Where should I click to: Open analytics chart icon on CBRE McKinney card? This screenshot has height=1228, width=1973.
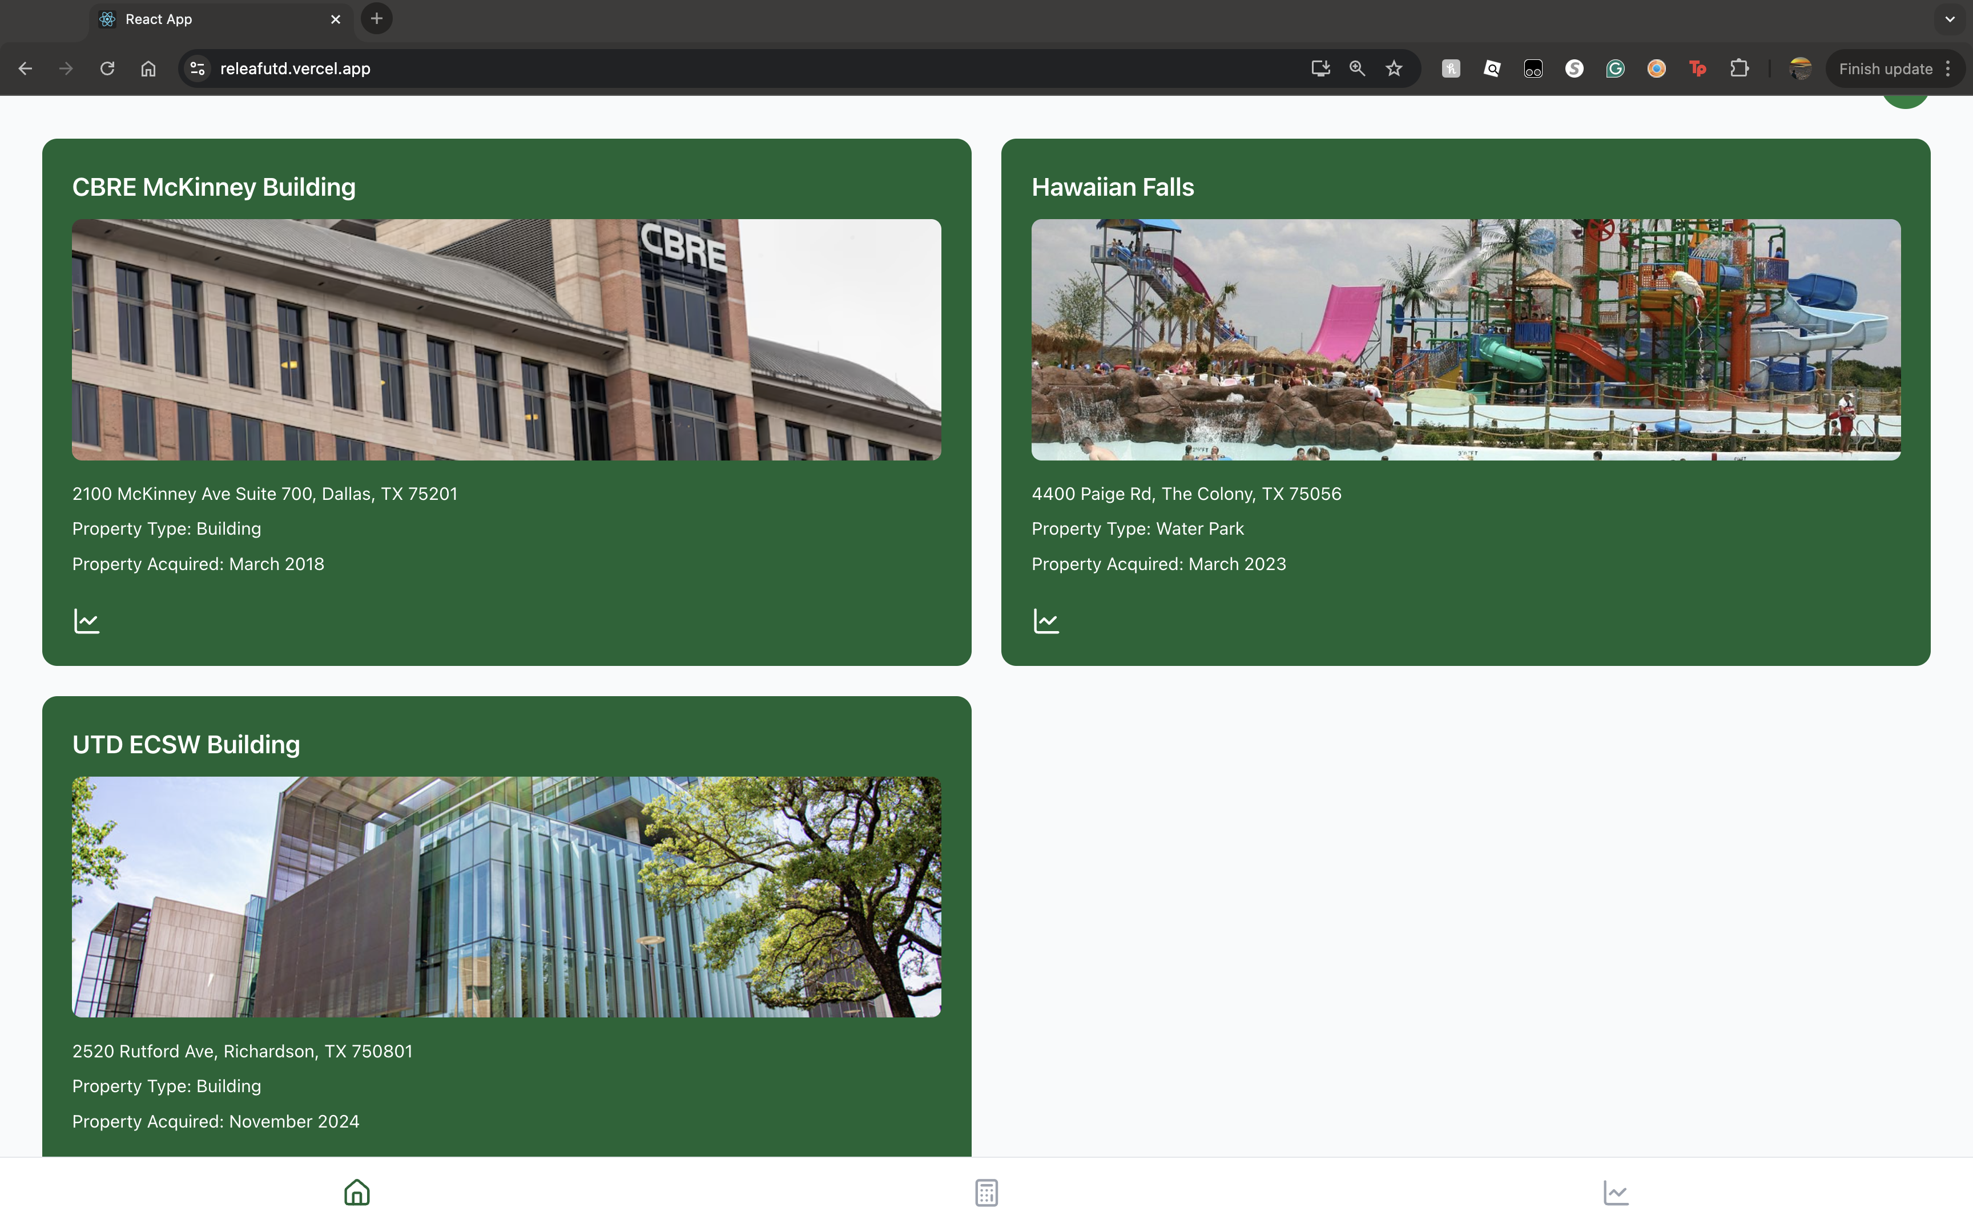86,621
